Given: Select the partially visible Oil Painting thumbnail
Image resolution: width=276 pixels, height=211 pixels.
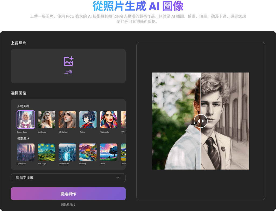Looking at the screenshot, I should click(123, 152).
